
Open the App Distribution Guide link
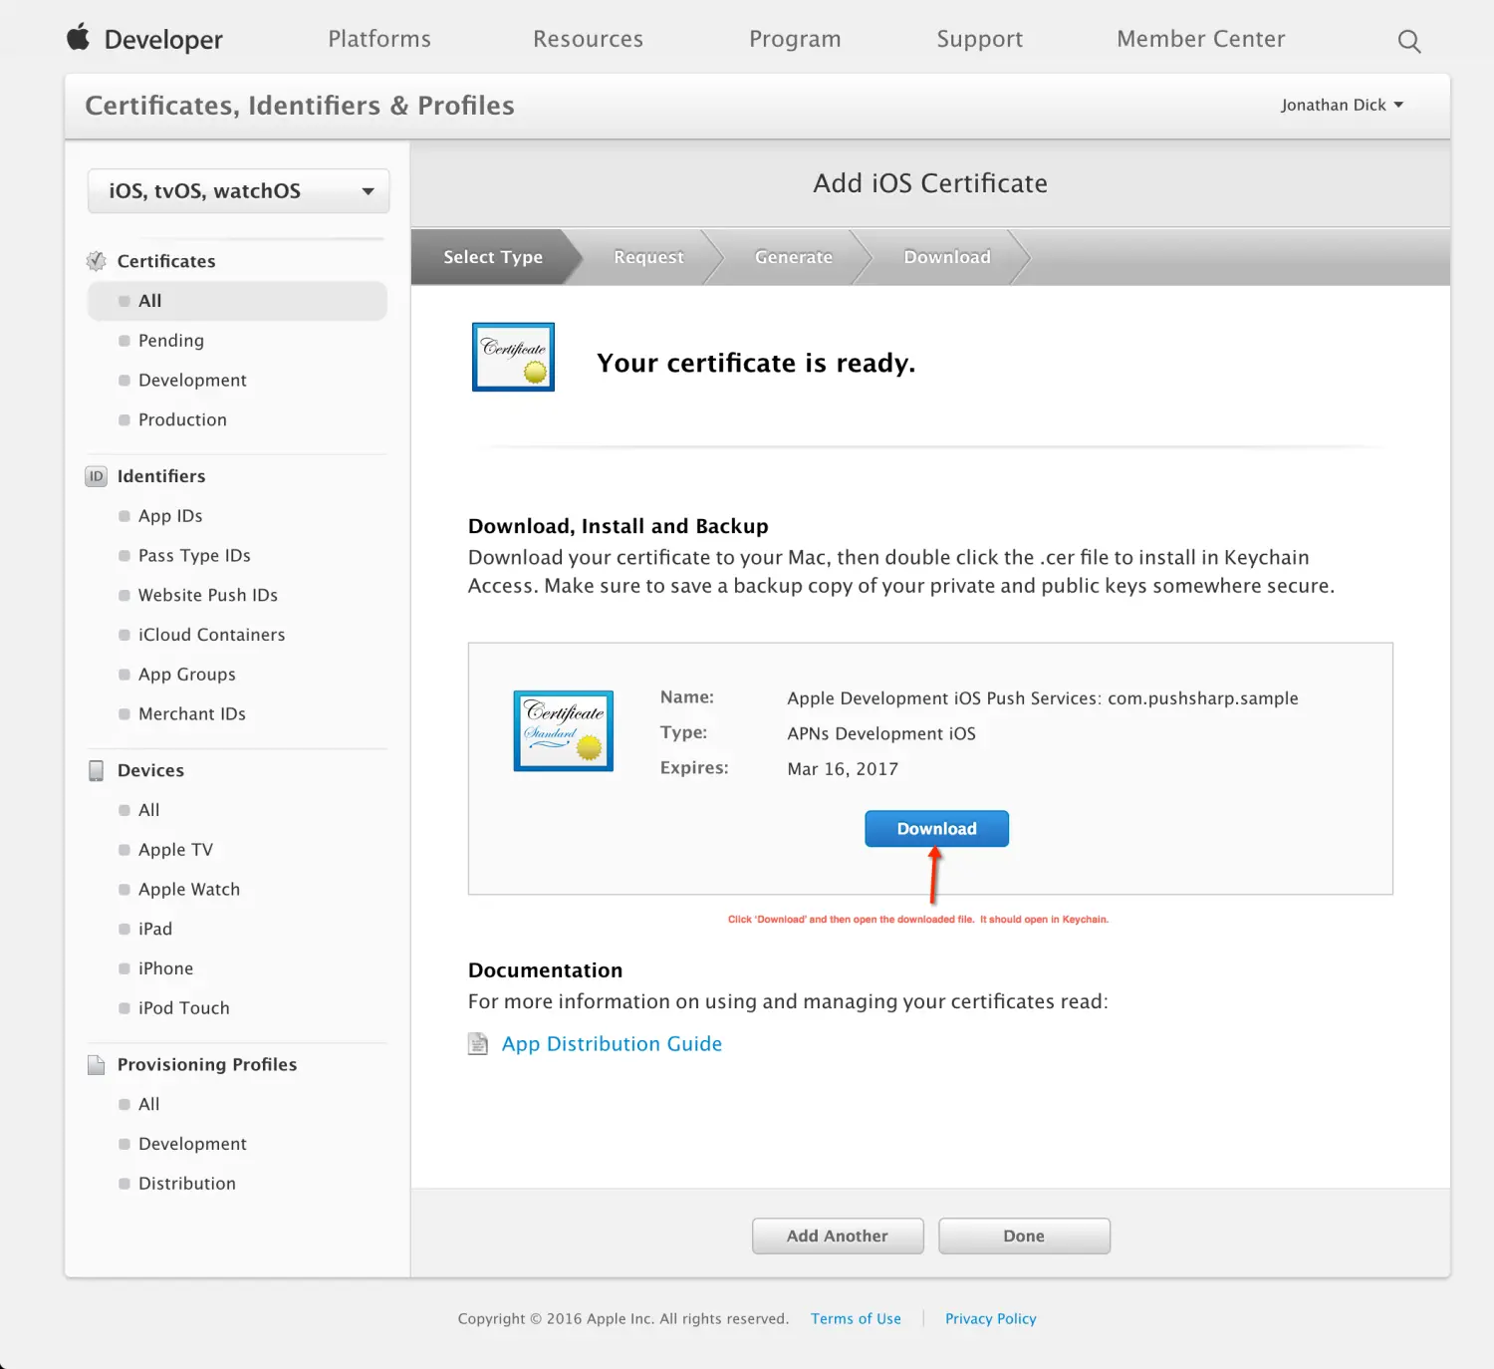click(x=612, y=1043)
